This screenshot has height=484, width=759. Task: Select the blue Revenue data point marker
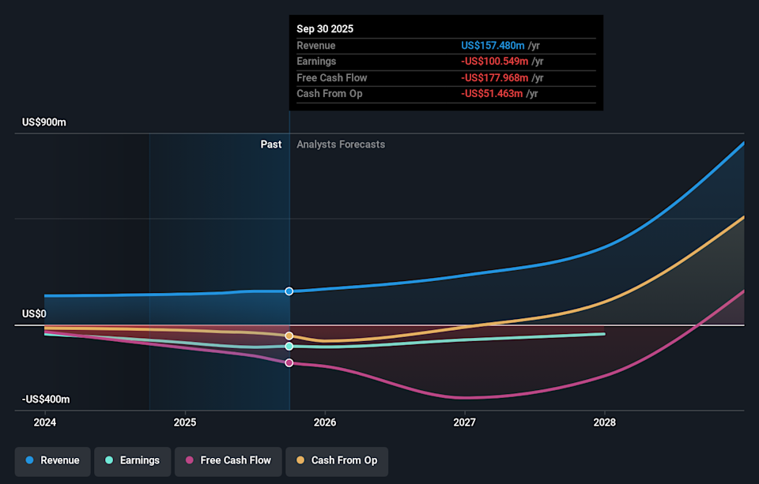pos(289,291)
